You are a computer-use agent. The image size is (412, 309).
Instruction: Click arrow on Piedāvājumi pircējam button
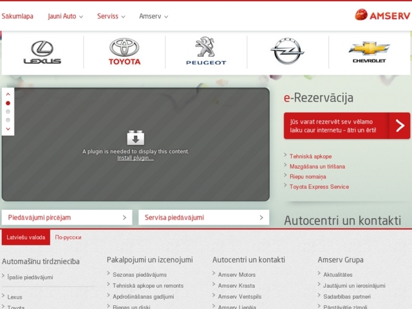(124, 218)
